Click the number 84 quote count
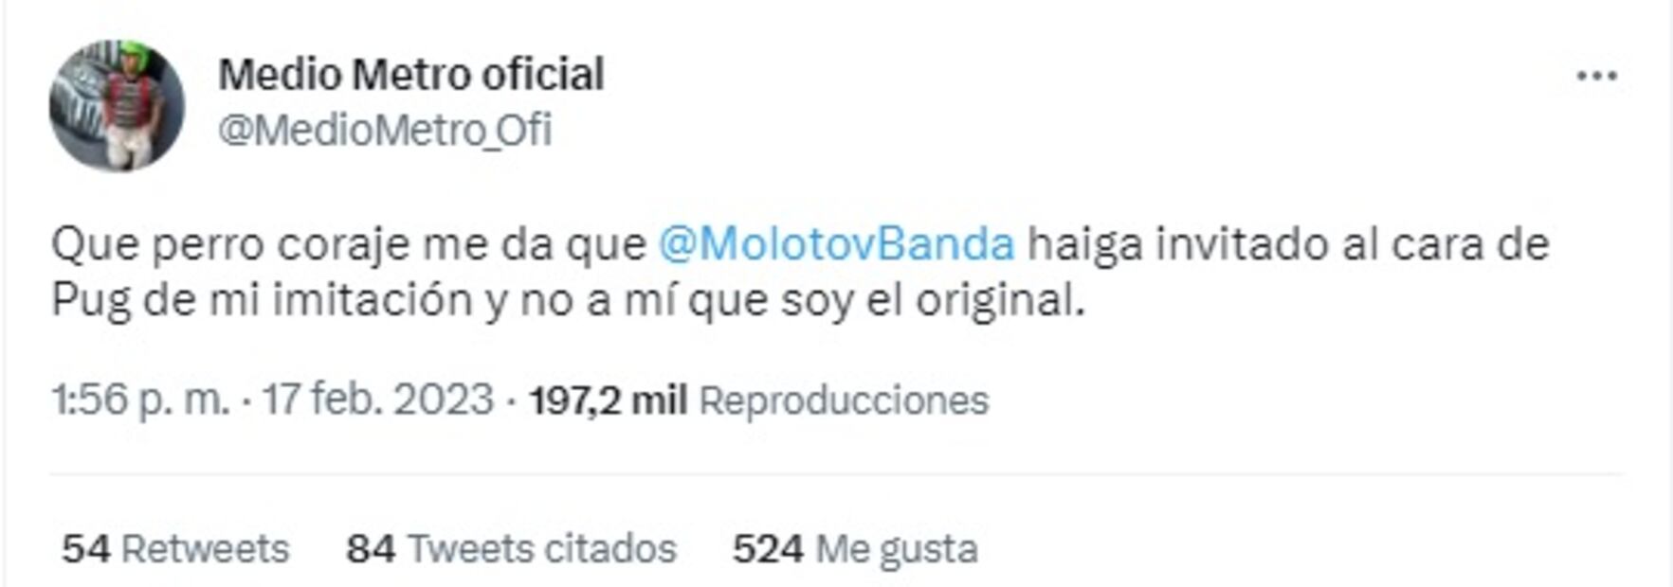 [371, 548]
